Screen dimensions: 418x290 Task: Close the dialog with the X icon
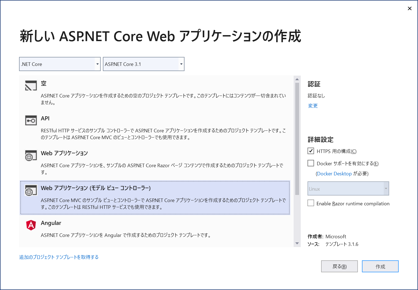(x=410, y=8)
